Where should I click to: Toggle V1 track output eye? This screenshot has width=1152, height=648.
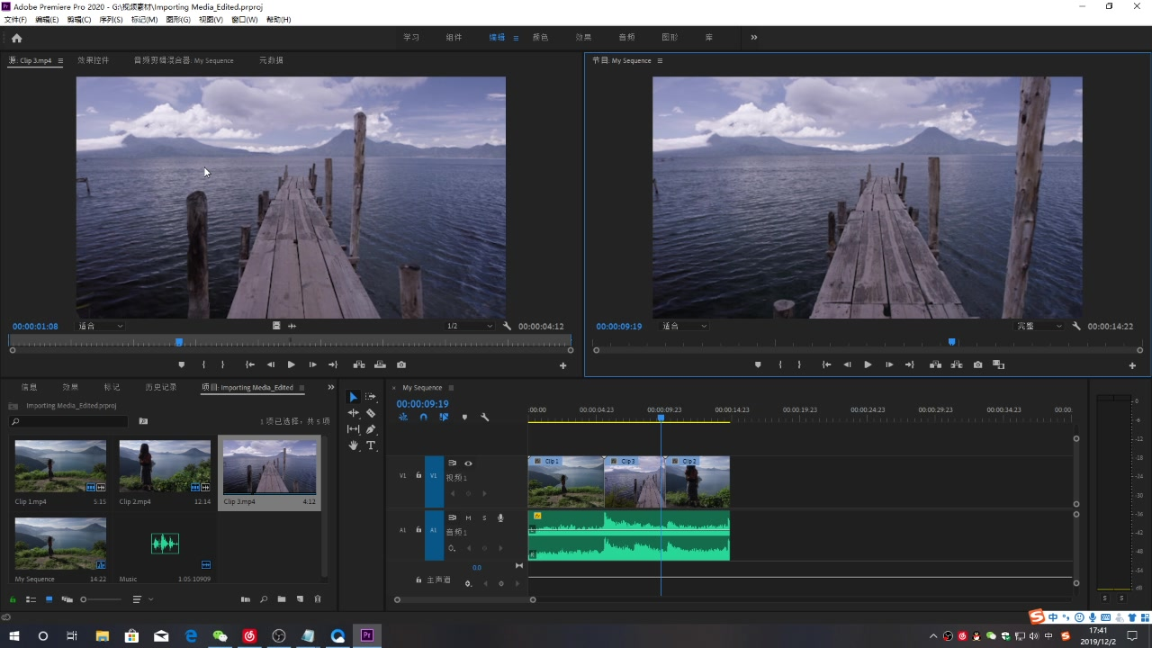pos(468,463)
